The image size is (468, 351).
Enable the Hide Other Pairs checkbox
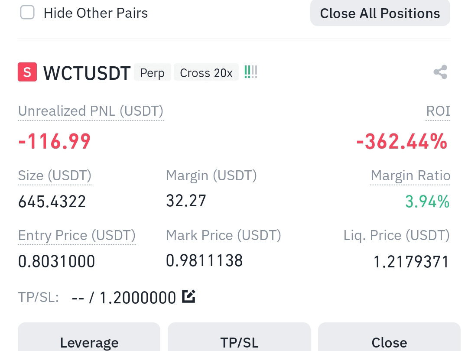[x=27, y=13]
